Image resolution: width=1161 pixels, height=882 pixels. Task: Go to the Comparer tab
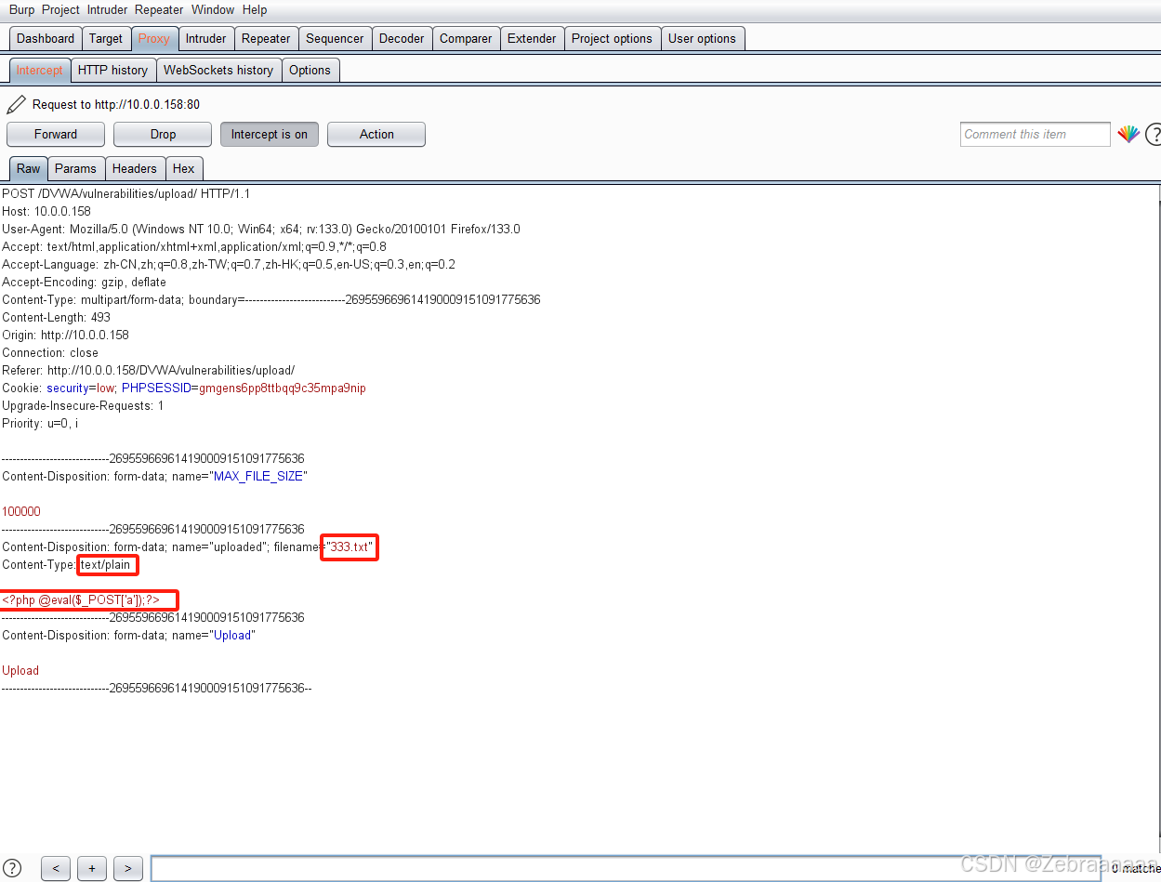pos(466,38)
